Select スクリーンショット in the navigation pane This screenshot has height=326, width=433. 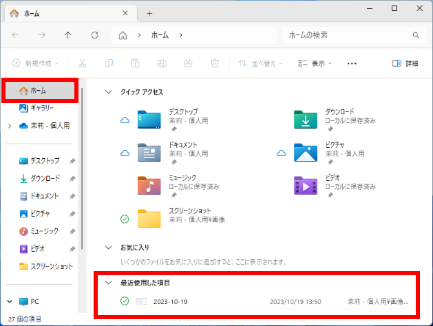coord(46,266)
